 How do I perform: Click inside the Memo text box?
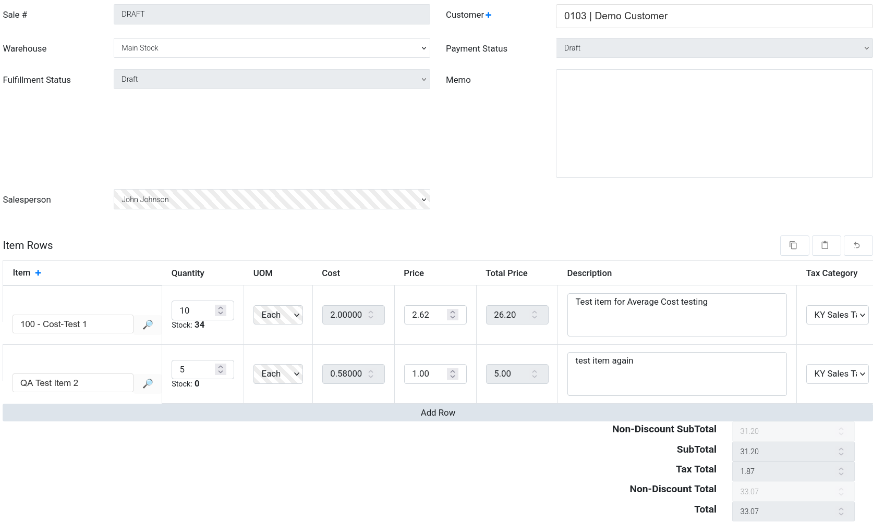click(x=713, y=122)
